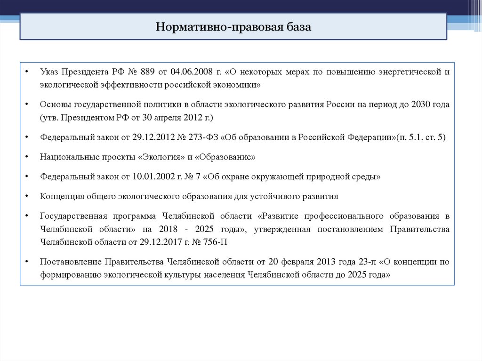Click the item "Национальные проекты «Экология» и «Образование»"
Screen dimensions: 482x361
(x=147, y=157)
